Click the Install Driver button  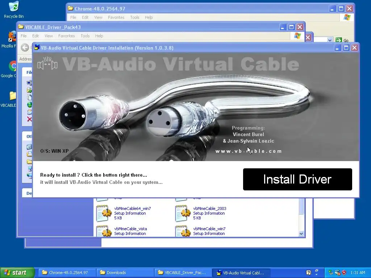(297, 179)
